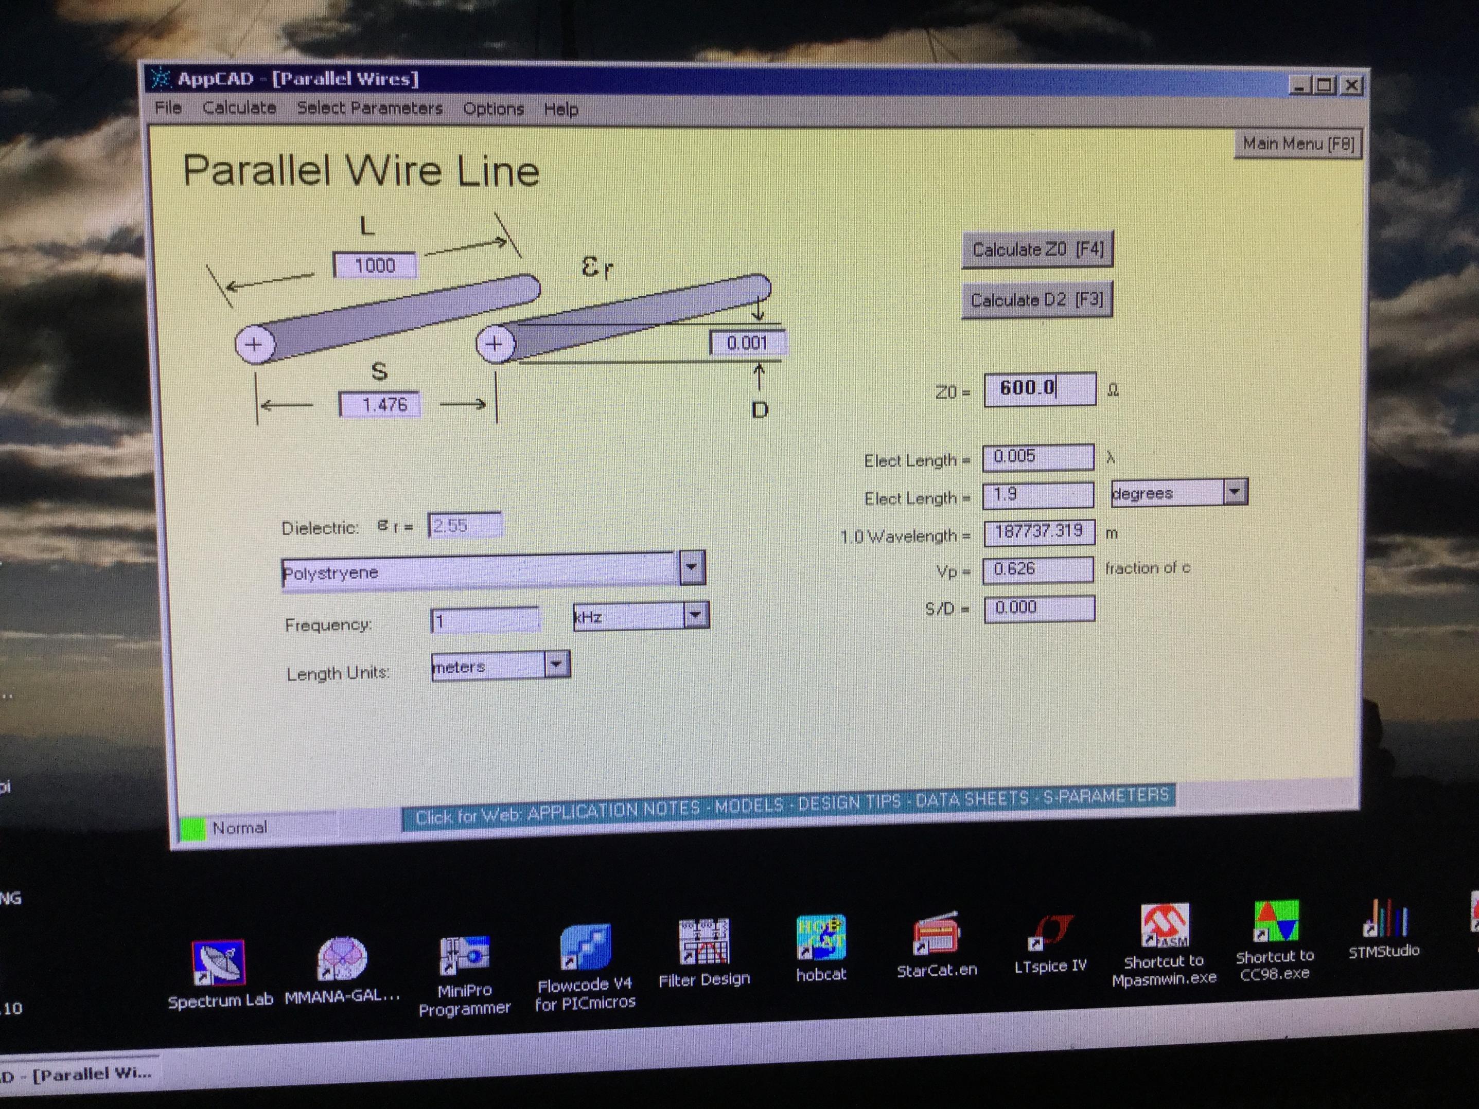Image resolution: width=1479 pixels, height=1109 pixels.
Task: Click the AppCAD title bar logo icon
Action: [x=160, y=78]
